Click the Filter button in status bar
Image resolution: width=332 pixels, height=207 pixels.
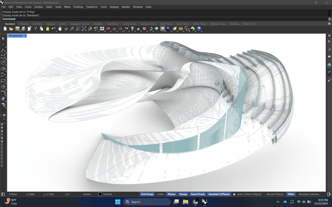click(x=291, y=194)
